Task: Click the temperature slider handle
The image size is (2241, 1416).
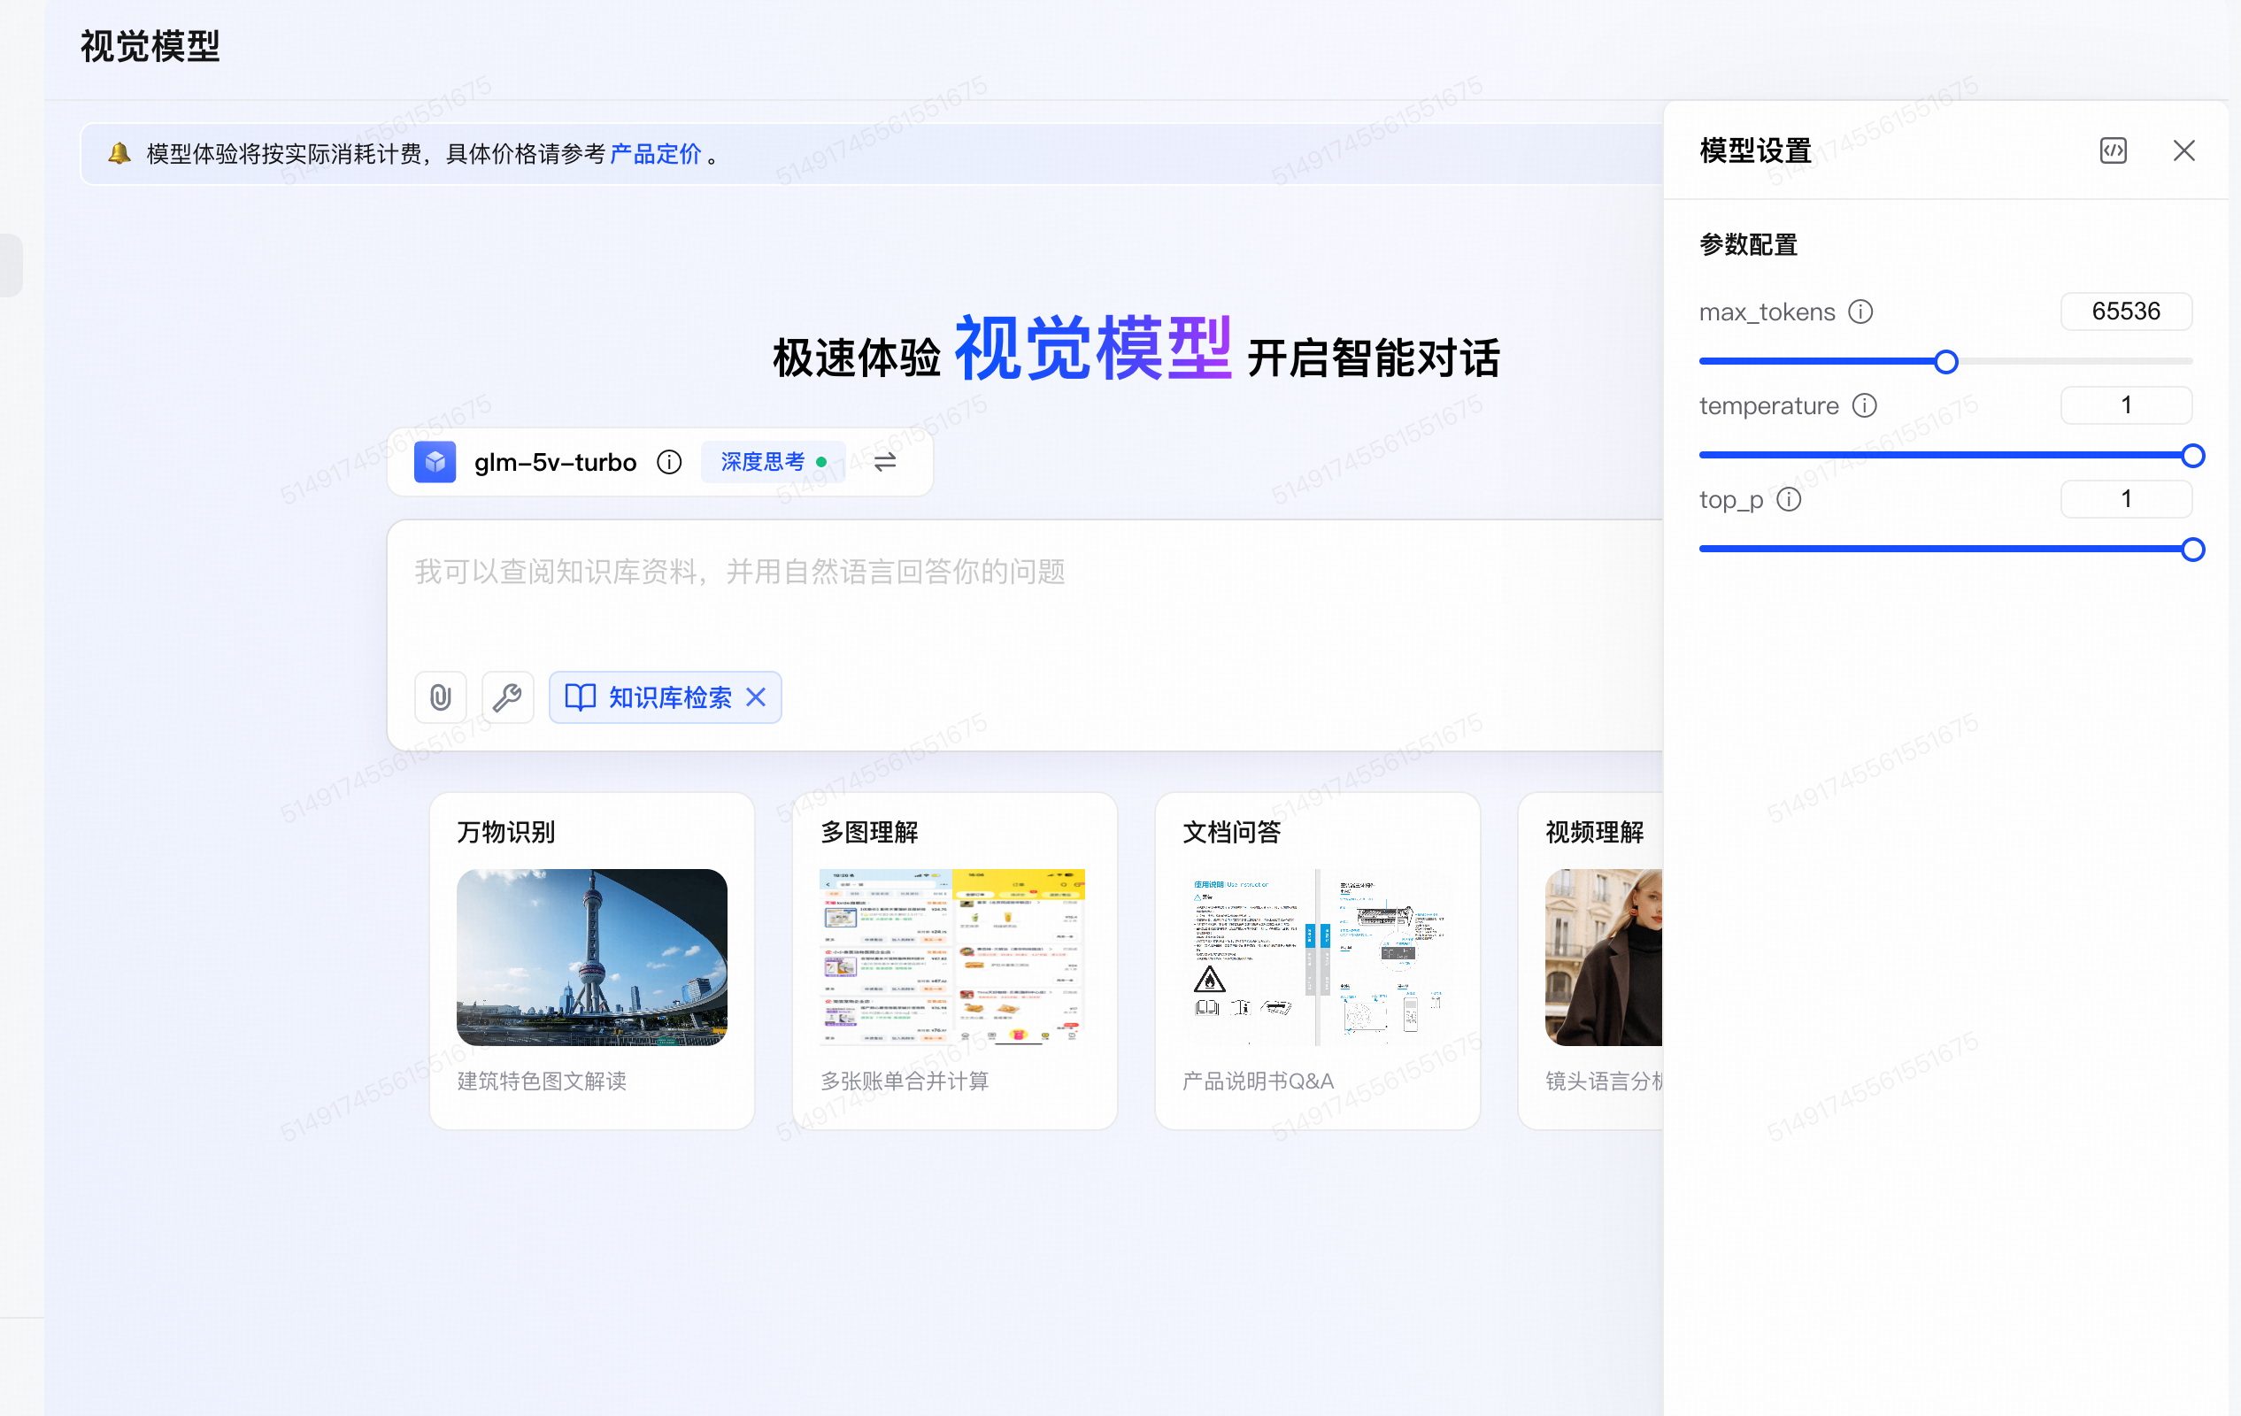Action: tap(2192, 455)
